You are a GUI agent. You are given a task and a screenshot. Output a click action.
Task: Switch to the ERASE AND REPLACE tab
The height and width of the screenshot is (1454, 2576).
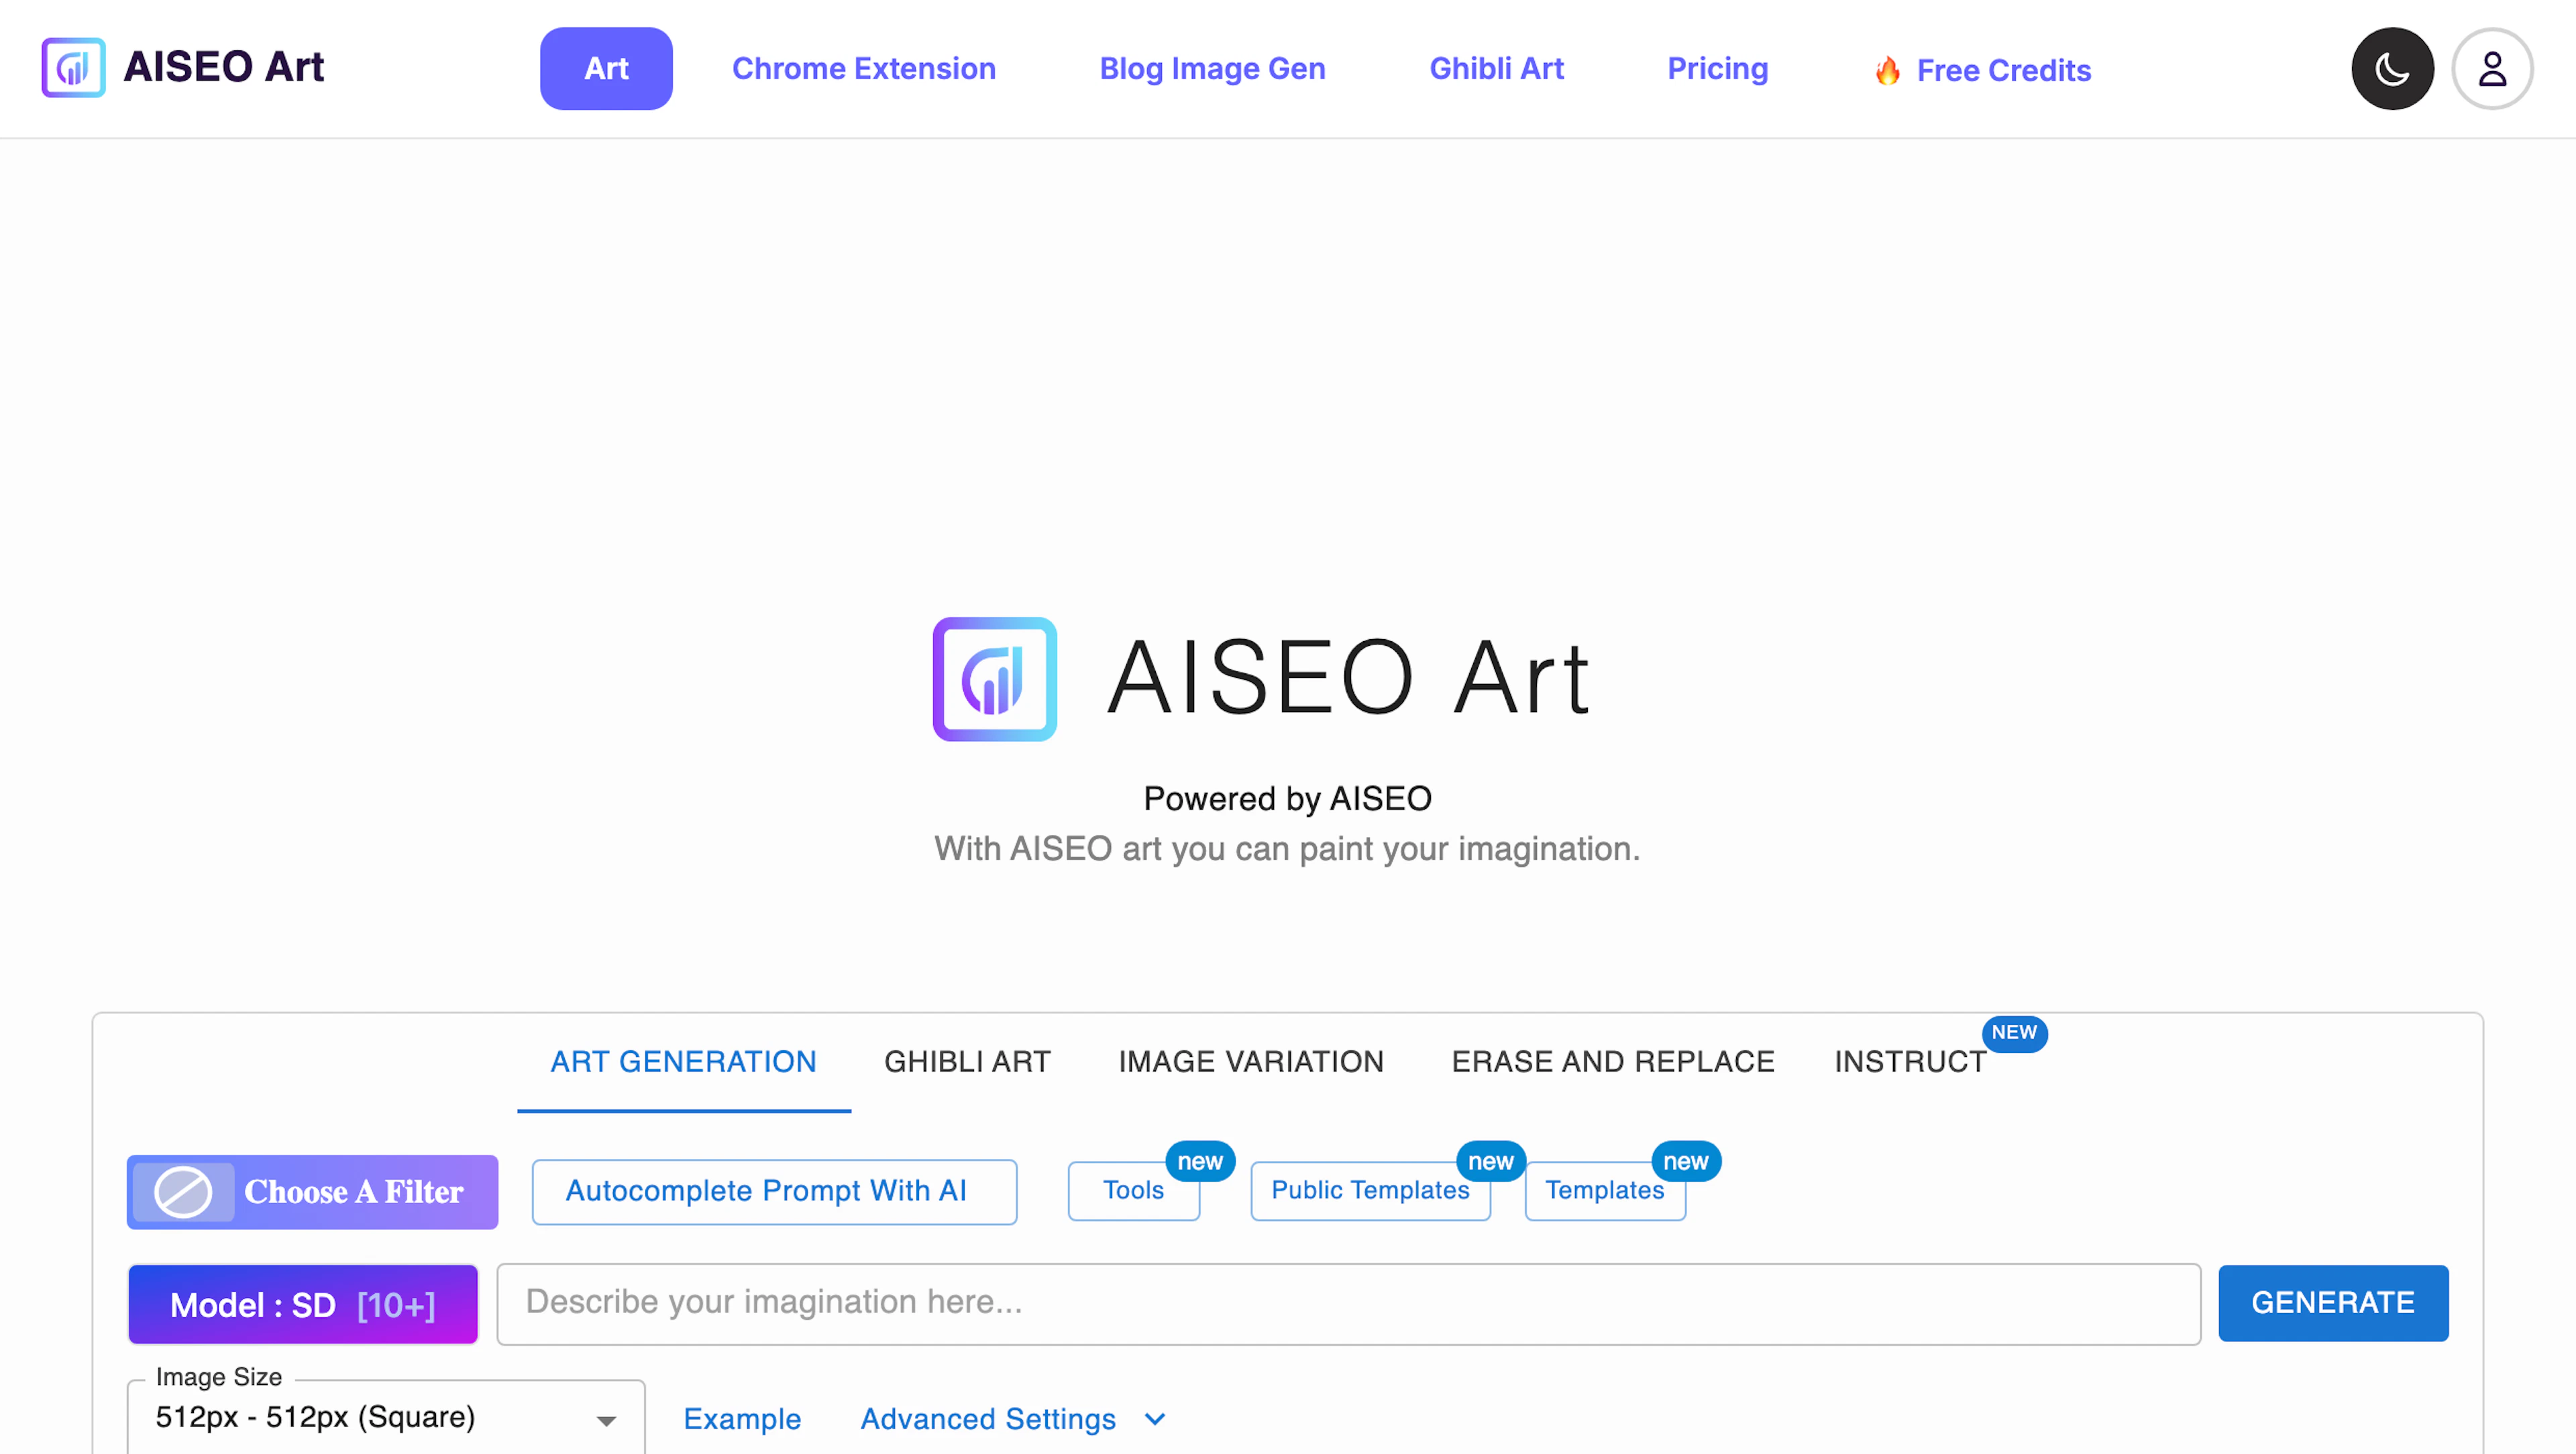pos(1612,1061)
